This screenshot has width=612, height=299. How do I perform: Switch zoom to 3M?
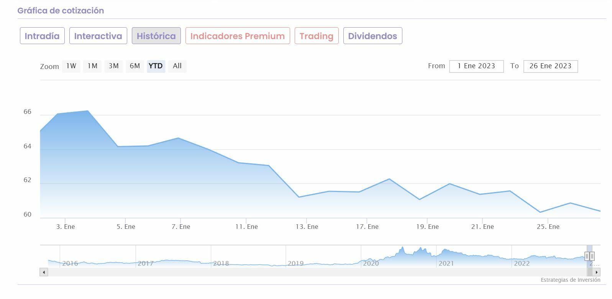[x=113, y=66]
